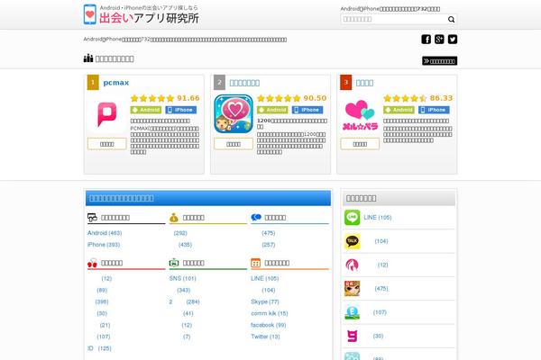Click the pink woman silhouette icon in sidebar
Viewport: 541px width, 360px height.
[353, 265]
